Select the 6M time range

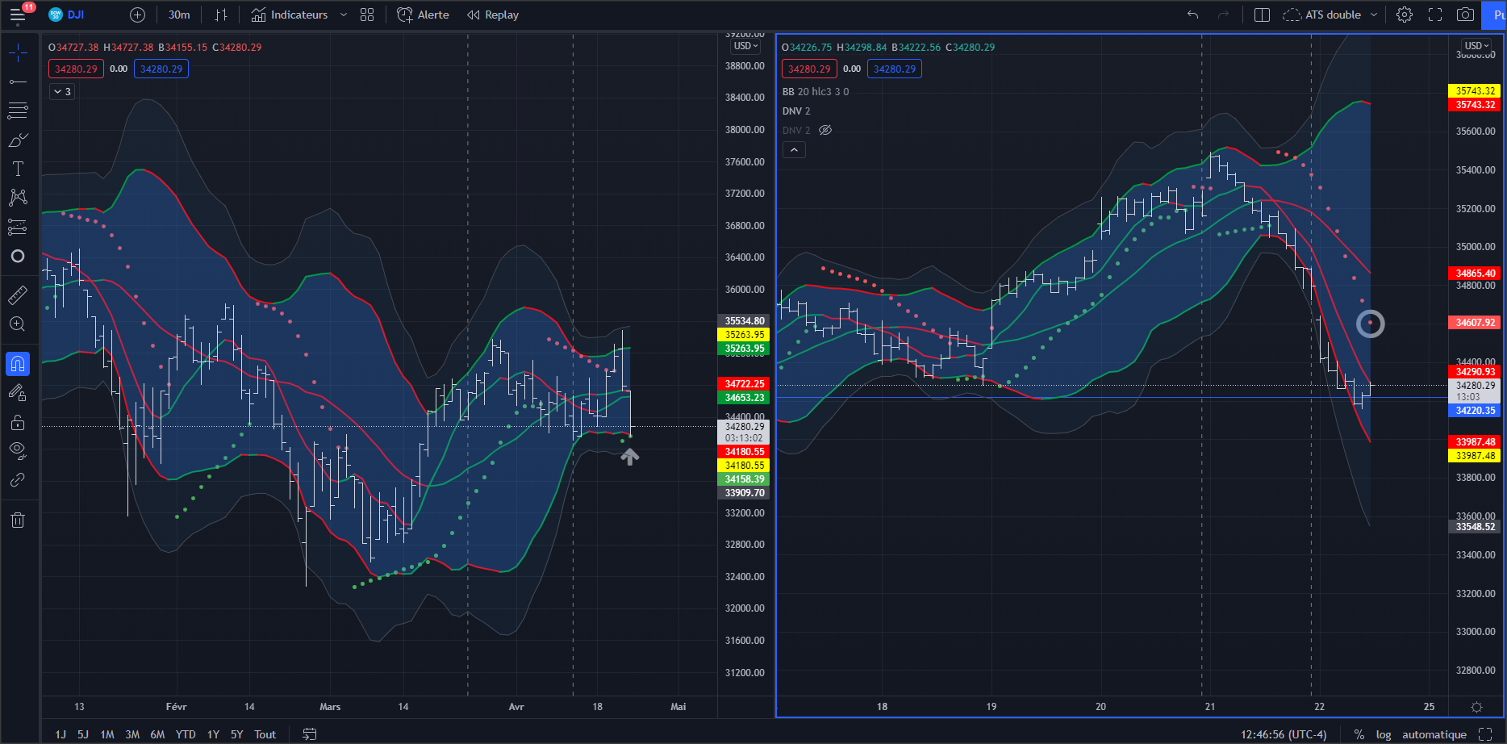[157, 734]
